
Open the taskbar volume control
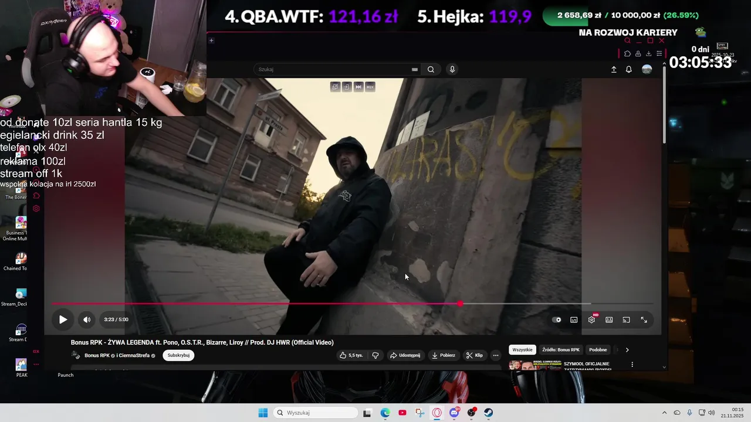pyautogui.click(x=712, y=413)
